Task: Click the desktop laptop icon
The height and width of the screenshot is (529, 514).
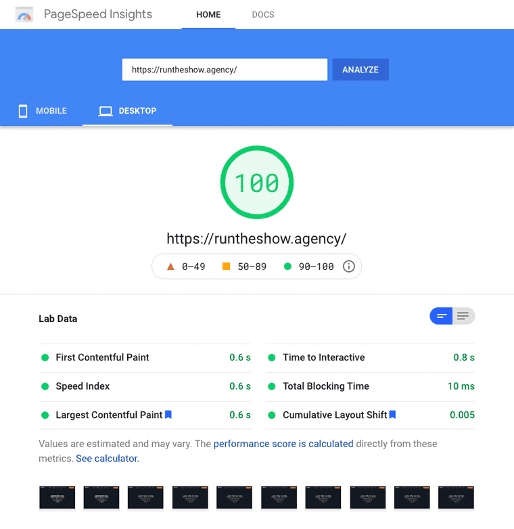Action: [x=106, y=111]
